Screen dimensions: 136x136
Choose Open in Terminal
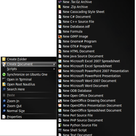[29, 79]
